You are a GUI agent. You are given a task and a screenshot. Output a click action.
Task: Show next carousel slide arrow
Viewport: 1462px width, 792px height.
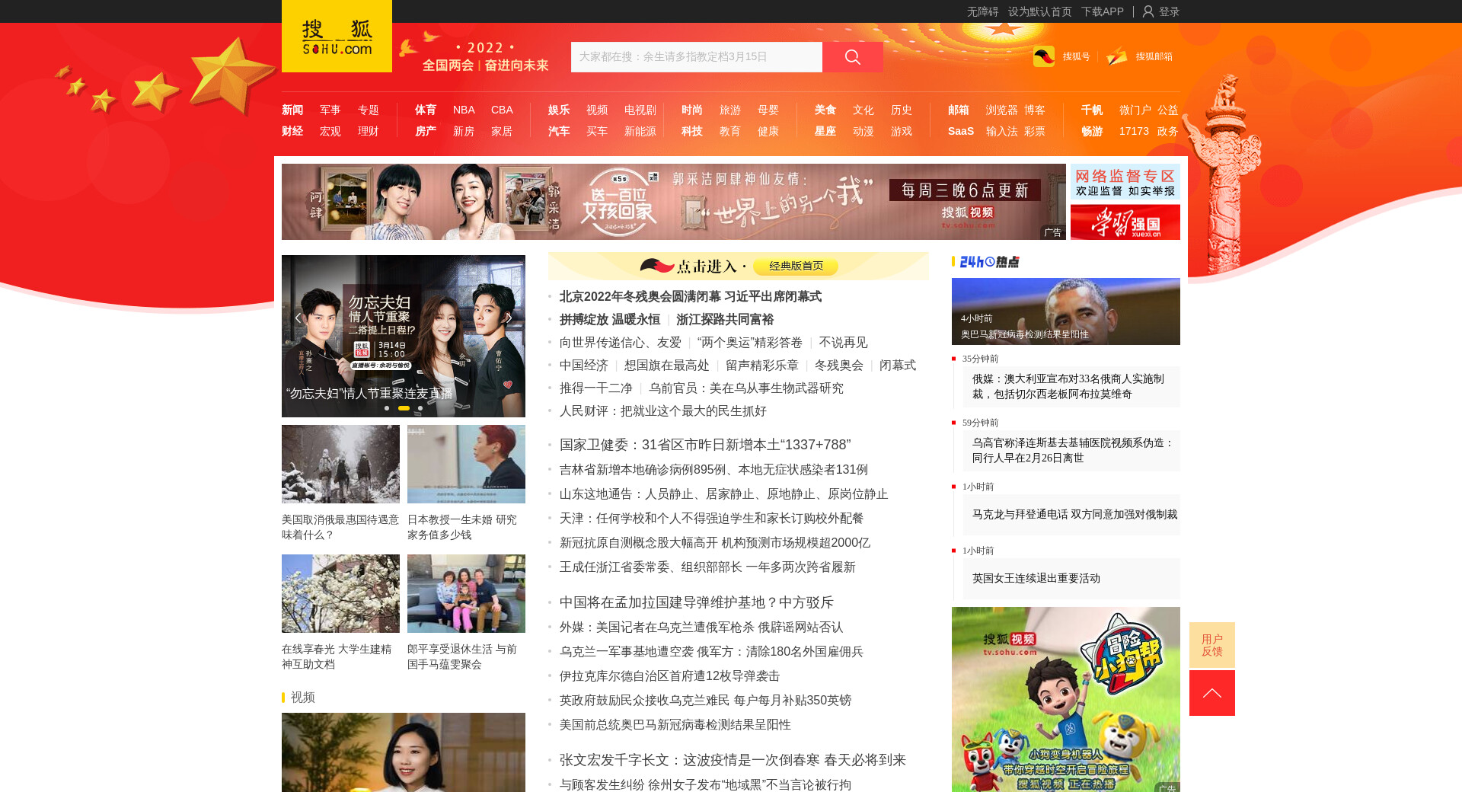pyautogui.click(x=509, y=318)
